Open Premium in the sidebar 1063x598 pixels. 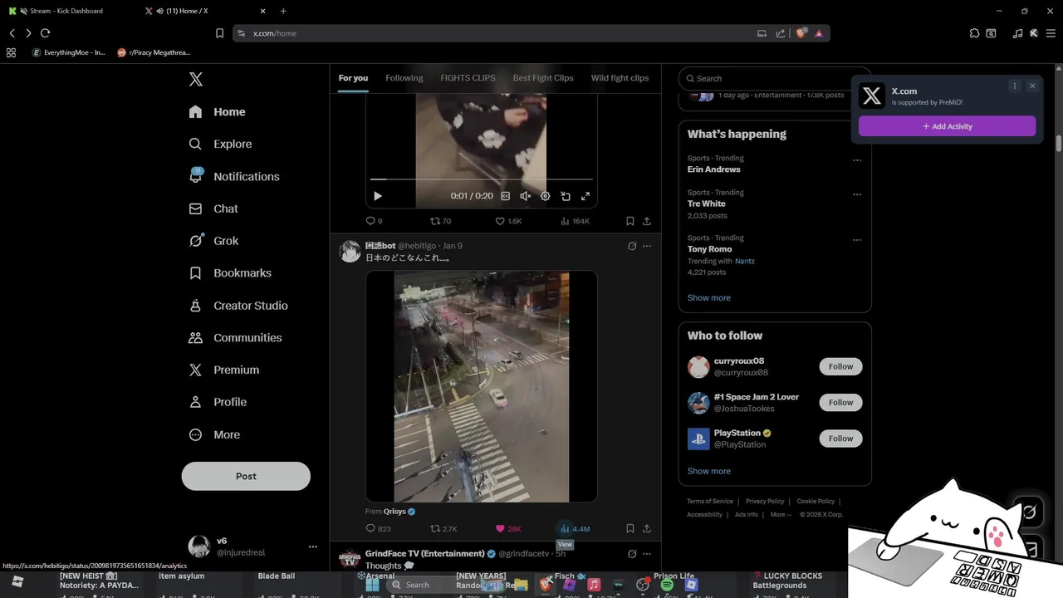point(223,370)
